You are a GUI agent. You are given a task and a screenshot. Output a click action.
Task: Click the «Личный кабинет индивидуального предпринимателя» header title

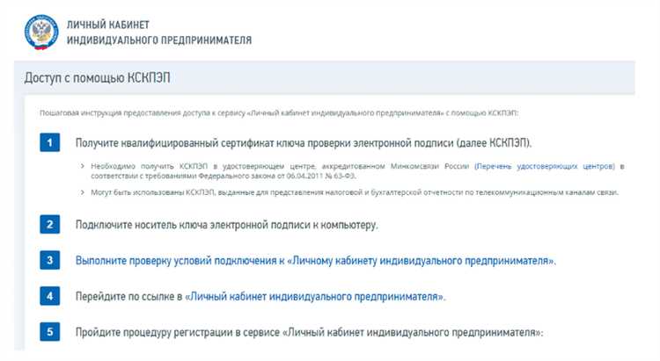click(x=159, y=32)
